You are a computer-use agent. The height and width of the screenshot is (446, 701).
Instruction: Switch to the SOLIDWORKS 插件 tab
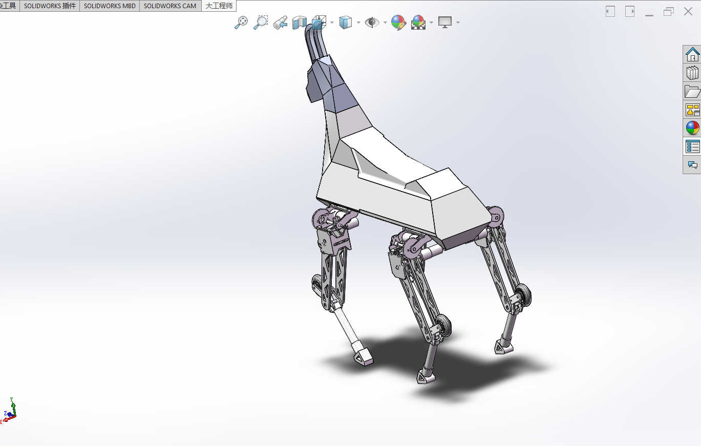(50, 6)
